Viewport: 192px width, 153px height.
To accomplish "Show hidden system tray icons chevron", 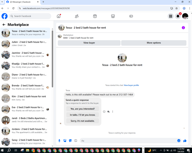I will point(161,150).
